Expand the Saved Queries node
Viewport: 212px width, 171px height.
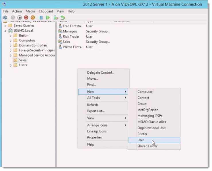pos(5,26)
